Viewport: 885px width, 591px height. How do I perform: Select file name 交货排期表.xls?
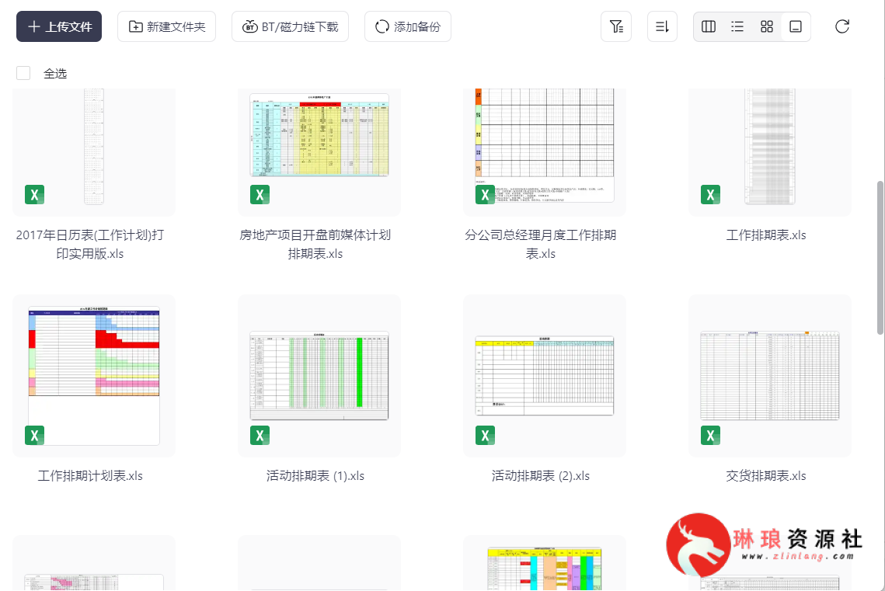pos(766,476)
